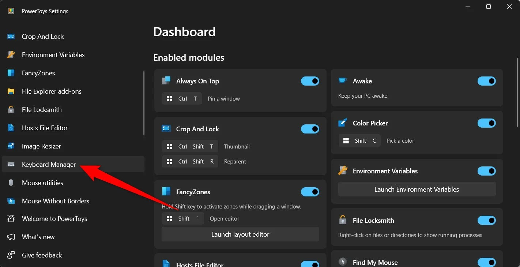Click the Dashboard page scrollbar
The width and height of the screenshot is (520, 267).
(518, 92)
